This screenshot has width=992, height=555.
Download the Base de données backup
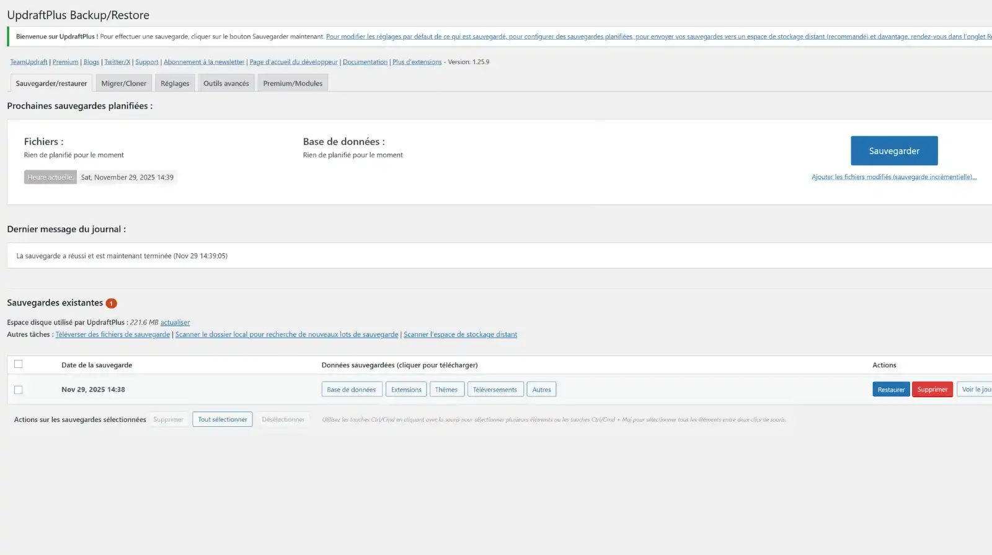351,390
